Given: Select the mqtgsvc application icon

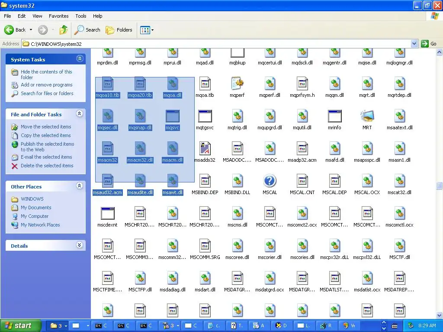Looking at the screenshot, I should (205, 116).
